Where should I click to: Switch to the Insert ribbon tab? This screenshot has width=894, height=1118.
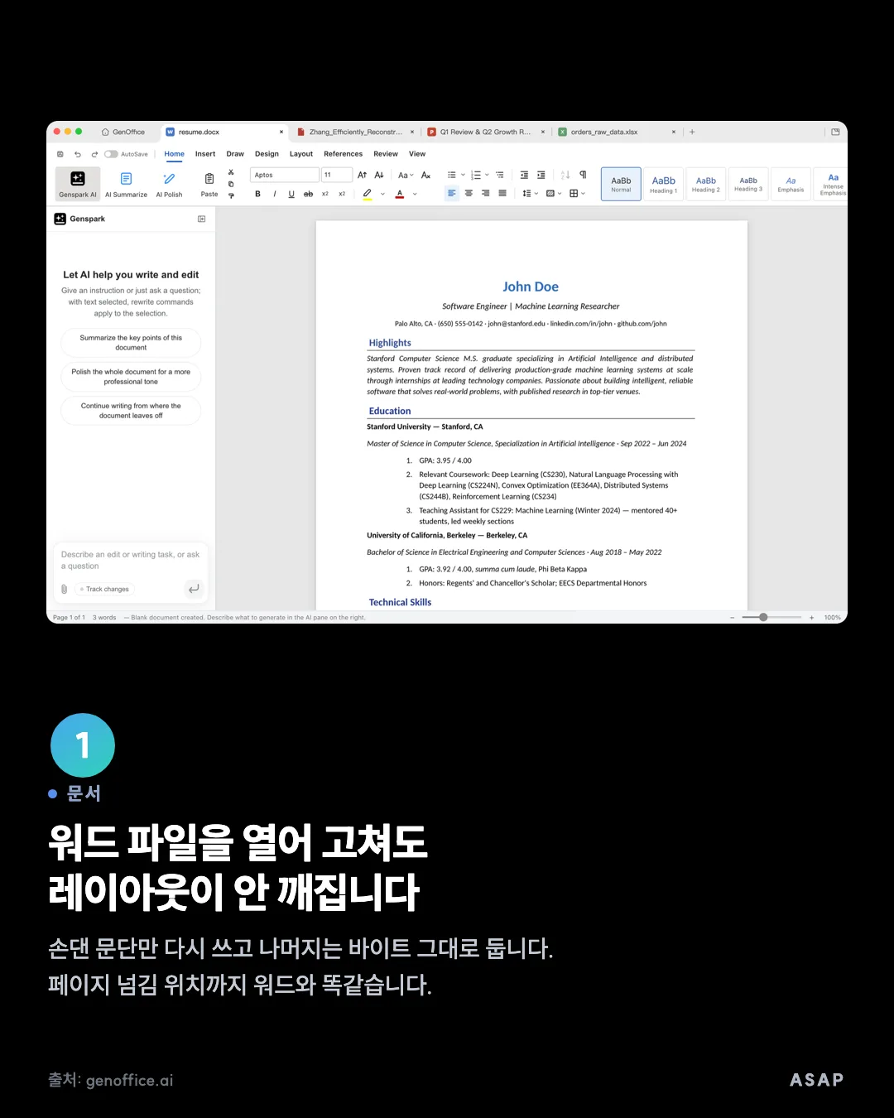point(205,154)
